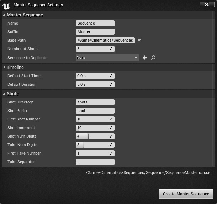The height and width of the screenshot is (204, 217).
Task: Click the Default Duration value 5.0 s
Action: [95, 84]
